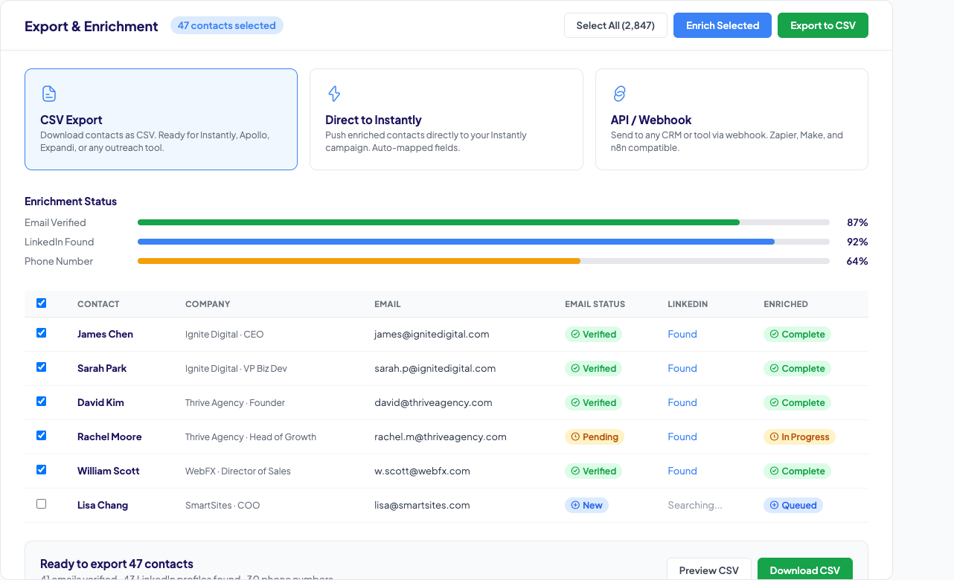Viewport: 954px width, 580px height.
Task: Click the CSV Export document icon
Action: tap(48, 93)
